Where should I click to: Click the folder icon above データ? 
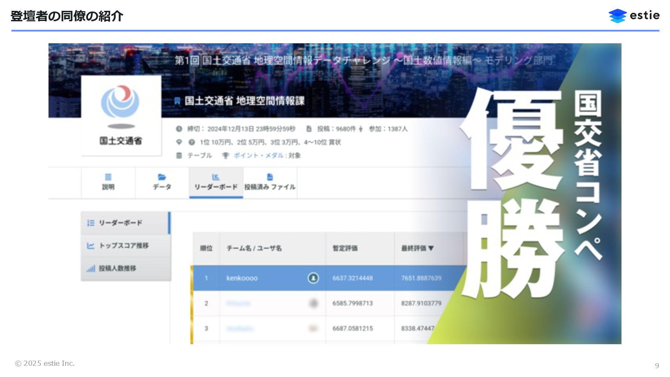(x=162, y=177)
